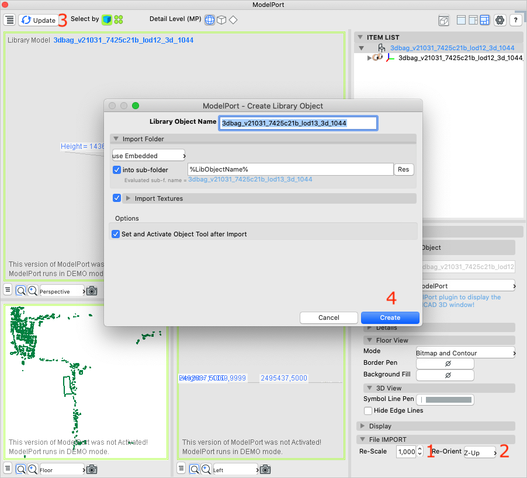The image size is (527, 478).
Task: Click the Library Object Name field
Action: [x=298, y=123]
